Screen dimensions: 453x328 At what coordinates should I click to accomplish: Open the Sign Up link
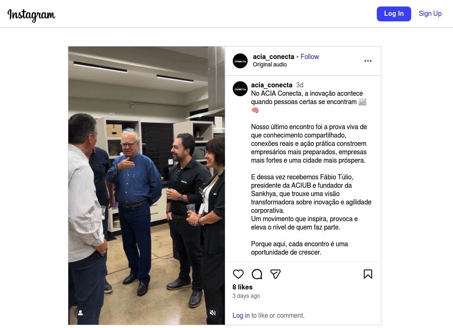(x=430, y=13)
